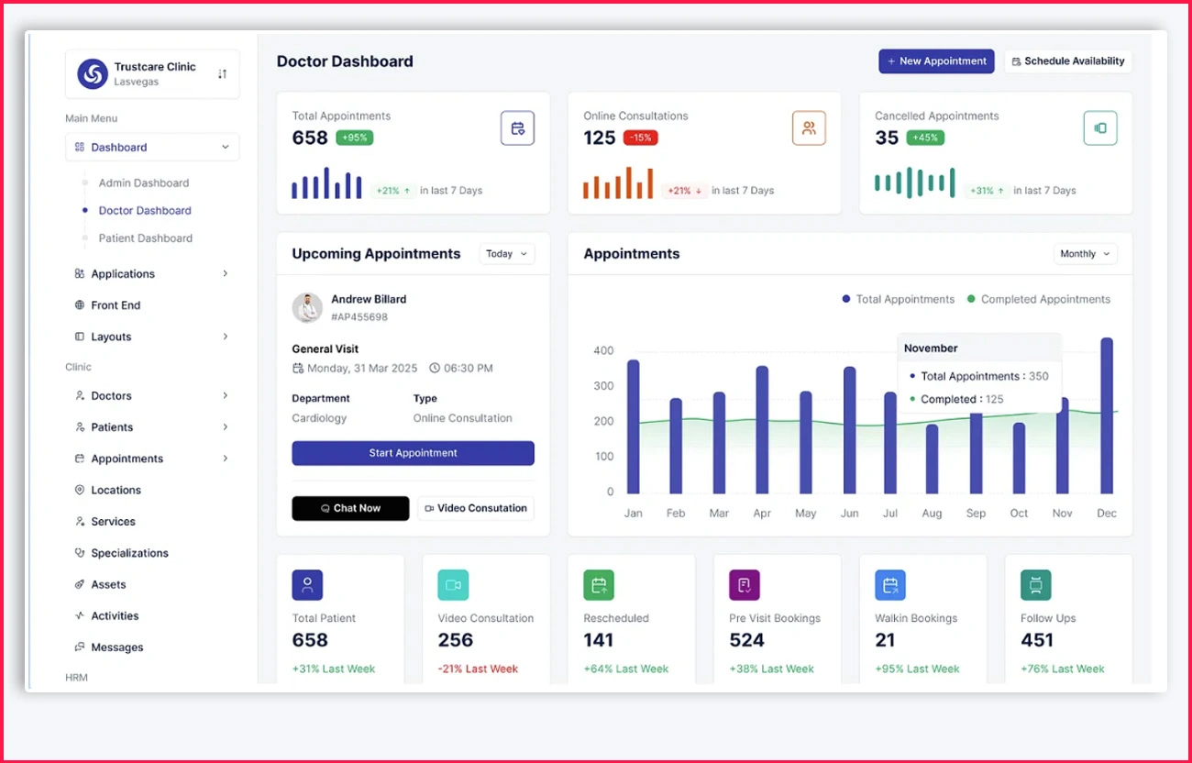Select the Doctor Dashboard menu item

click(144, 210)
